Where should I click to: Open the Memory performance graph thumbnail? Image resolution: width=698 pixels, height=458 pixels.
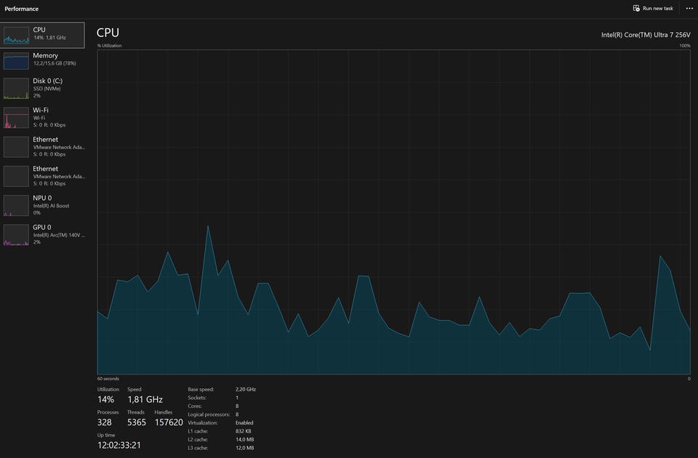(16, 61)
